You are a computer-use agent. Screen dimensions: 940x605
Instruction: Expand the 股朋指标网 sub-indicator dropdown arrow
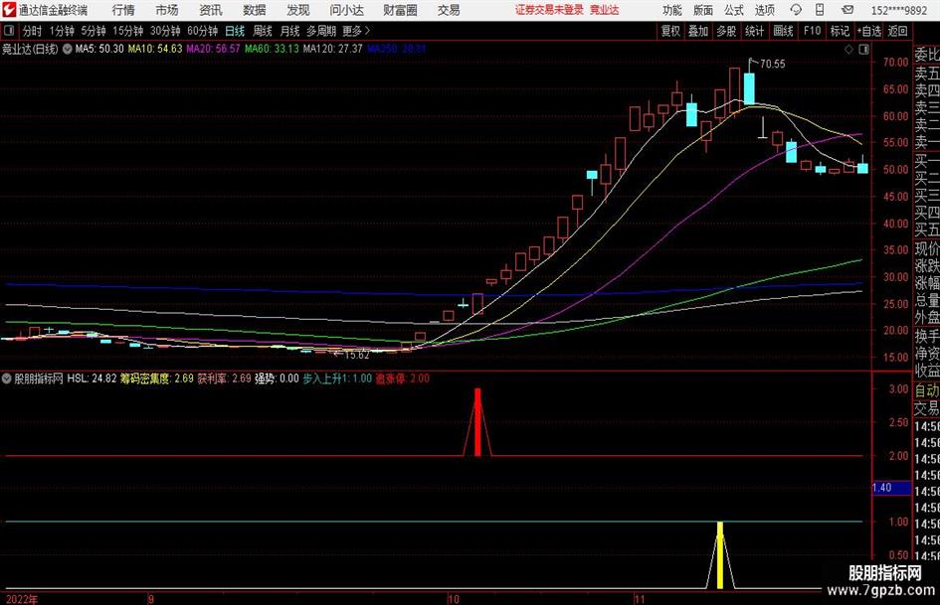(7, 378)
